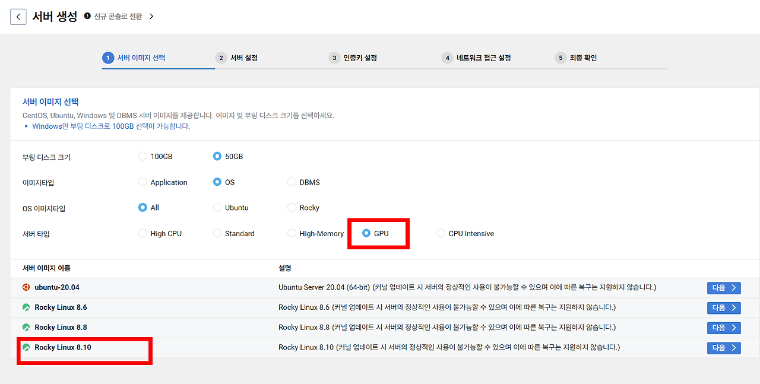
Task: Select GPU server type
Action: 366,233
